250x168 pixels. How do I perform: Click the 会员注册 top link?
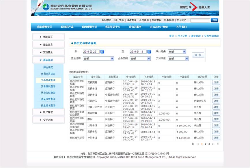(x=144, y=20)
